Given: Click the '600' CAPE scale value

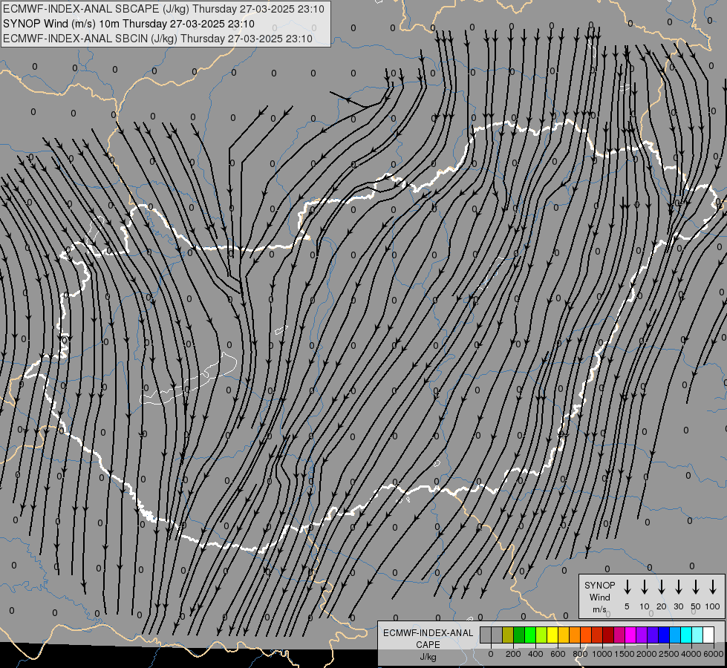Looking at the screenshot, I should [558, 654].
